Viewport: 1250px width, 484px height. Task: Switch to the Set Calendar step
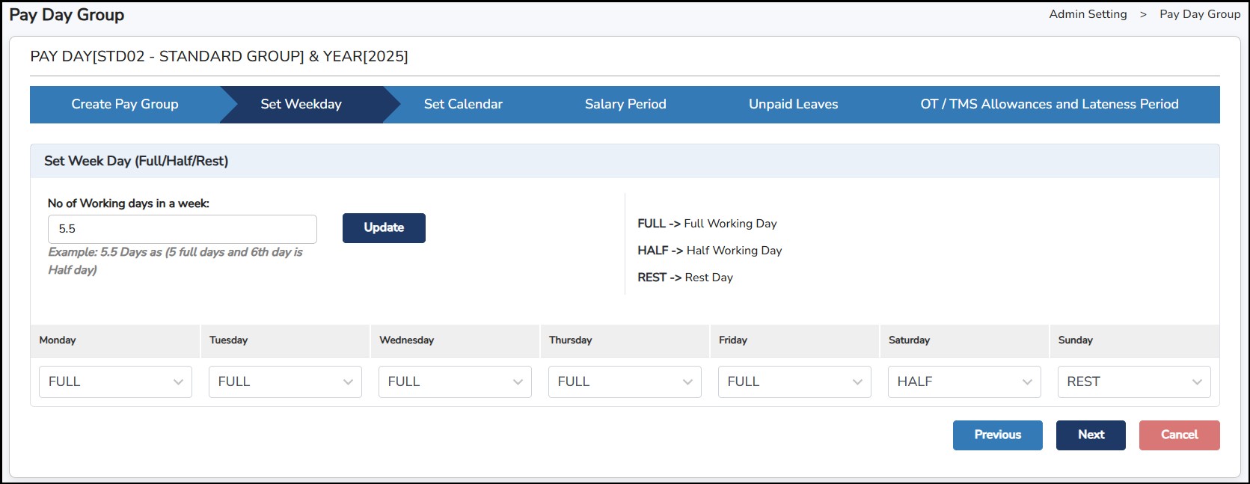pyautogui.click(x=463, y=104)
